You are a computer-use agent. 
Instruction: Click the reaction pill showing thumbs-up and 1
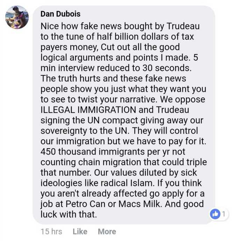219,214
